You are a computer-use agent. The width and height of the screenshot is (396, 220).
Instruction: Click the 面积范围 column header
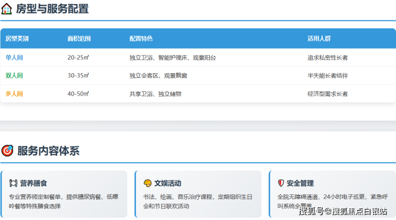[79, 39]
